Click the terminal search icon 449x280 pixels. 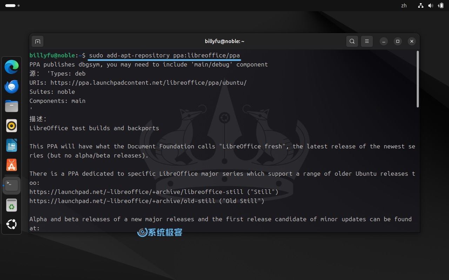click(352, 41)
